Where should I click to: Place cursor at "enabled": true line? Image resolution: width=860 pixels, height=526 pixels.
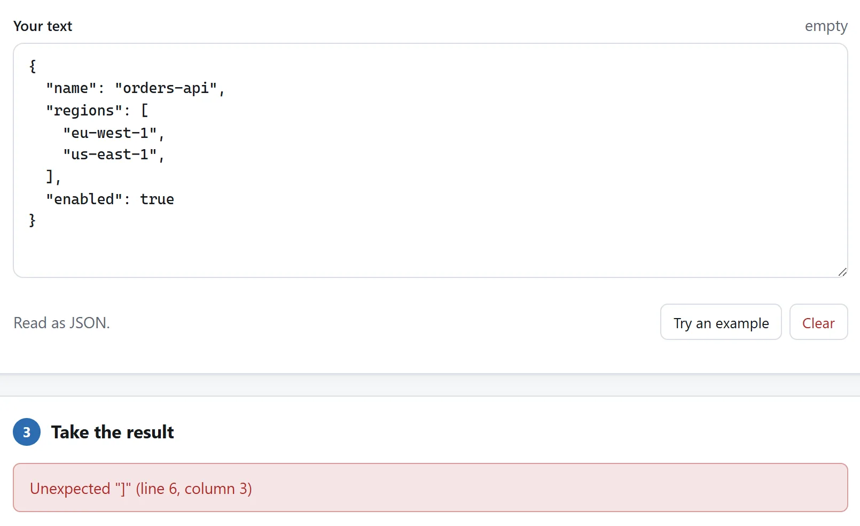pos(110,199)
